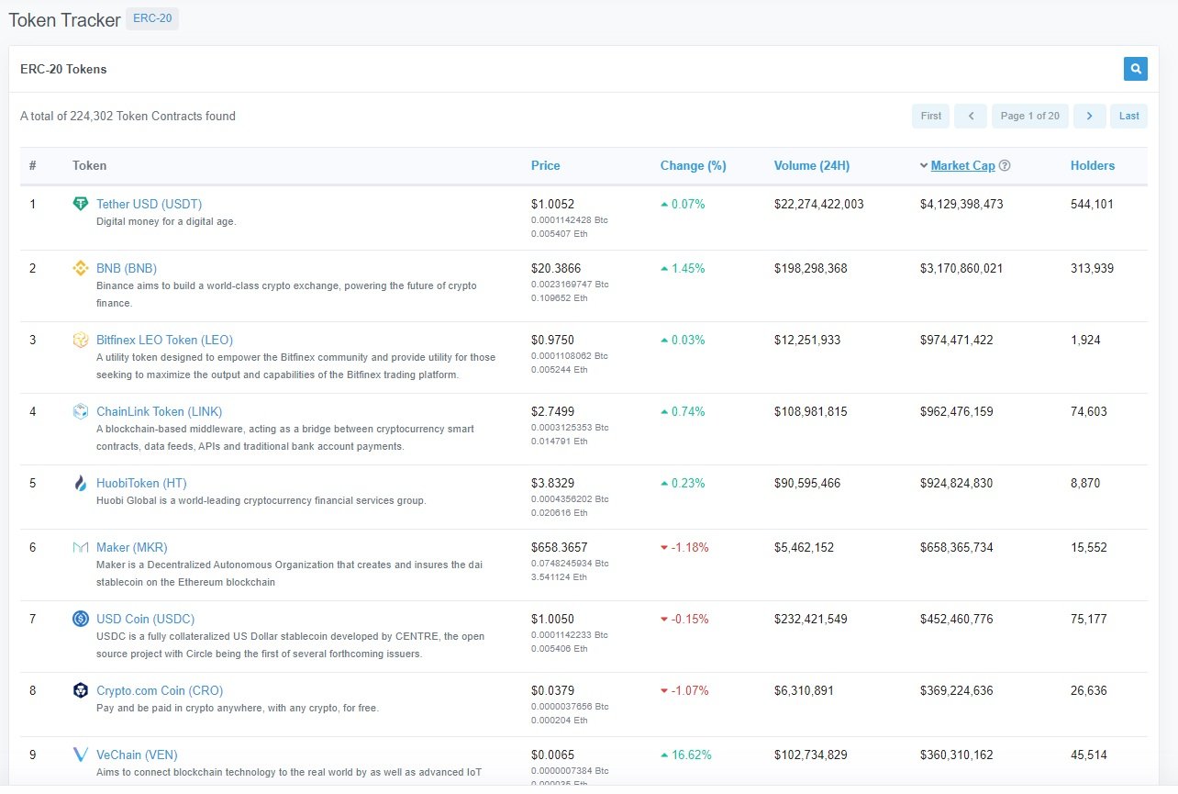Click the Market Cap help question icon

1005,166
